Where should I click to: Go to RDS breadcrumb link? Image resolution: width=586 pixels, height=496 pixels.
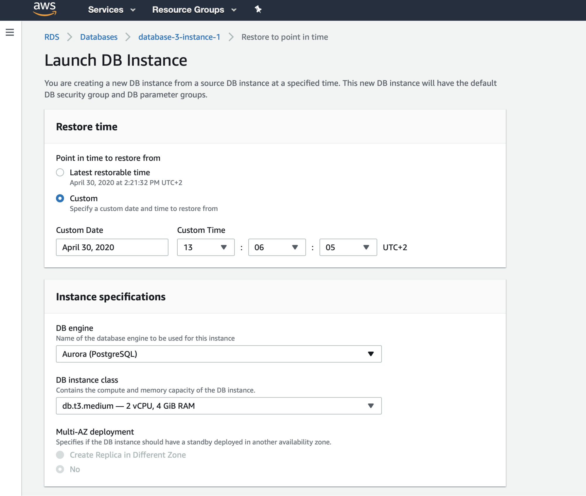(x=52, y=37)
